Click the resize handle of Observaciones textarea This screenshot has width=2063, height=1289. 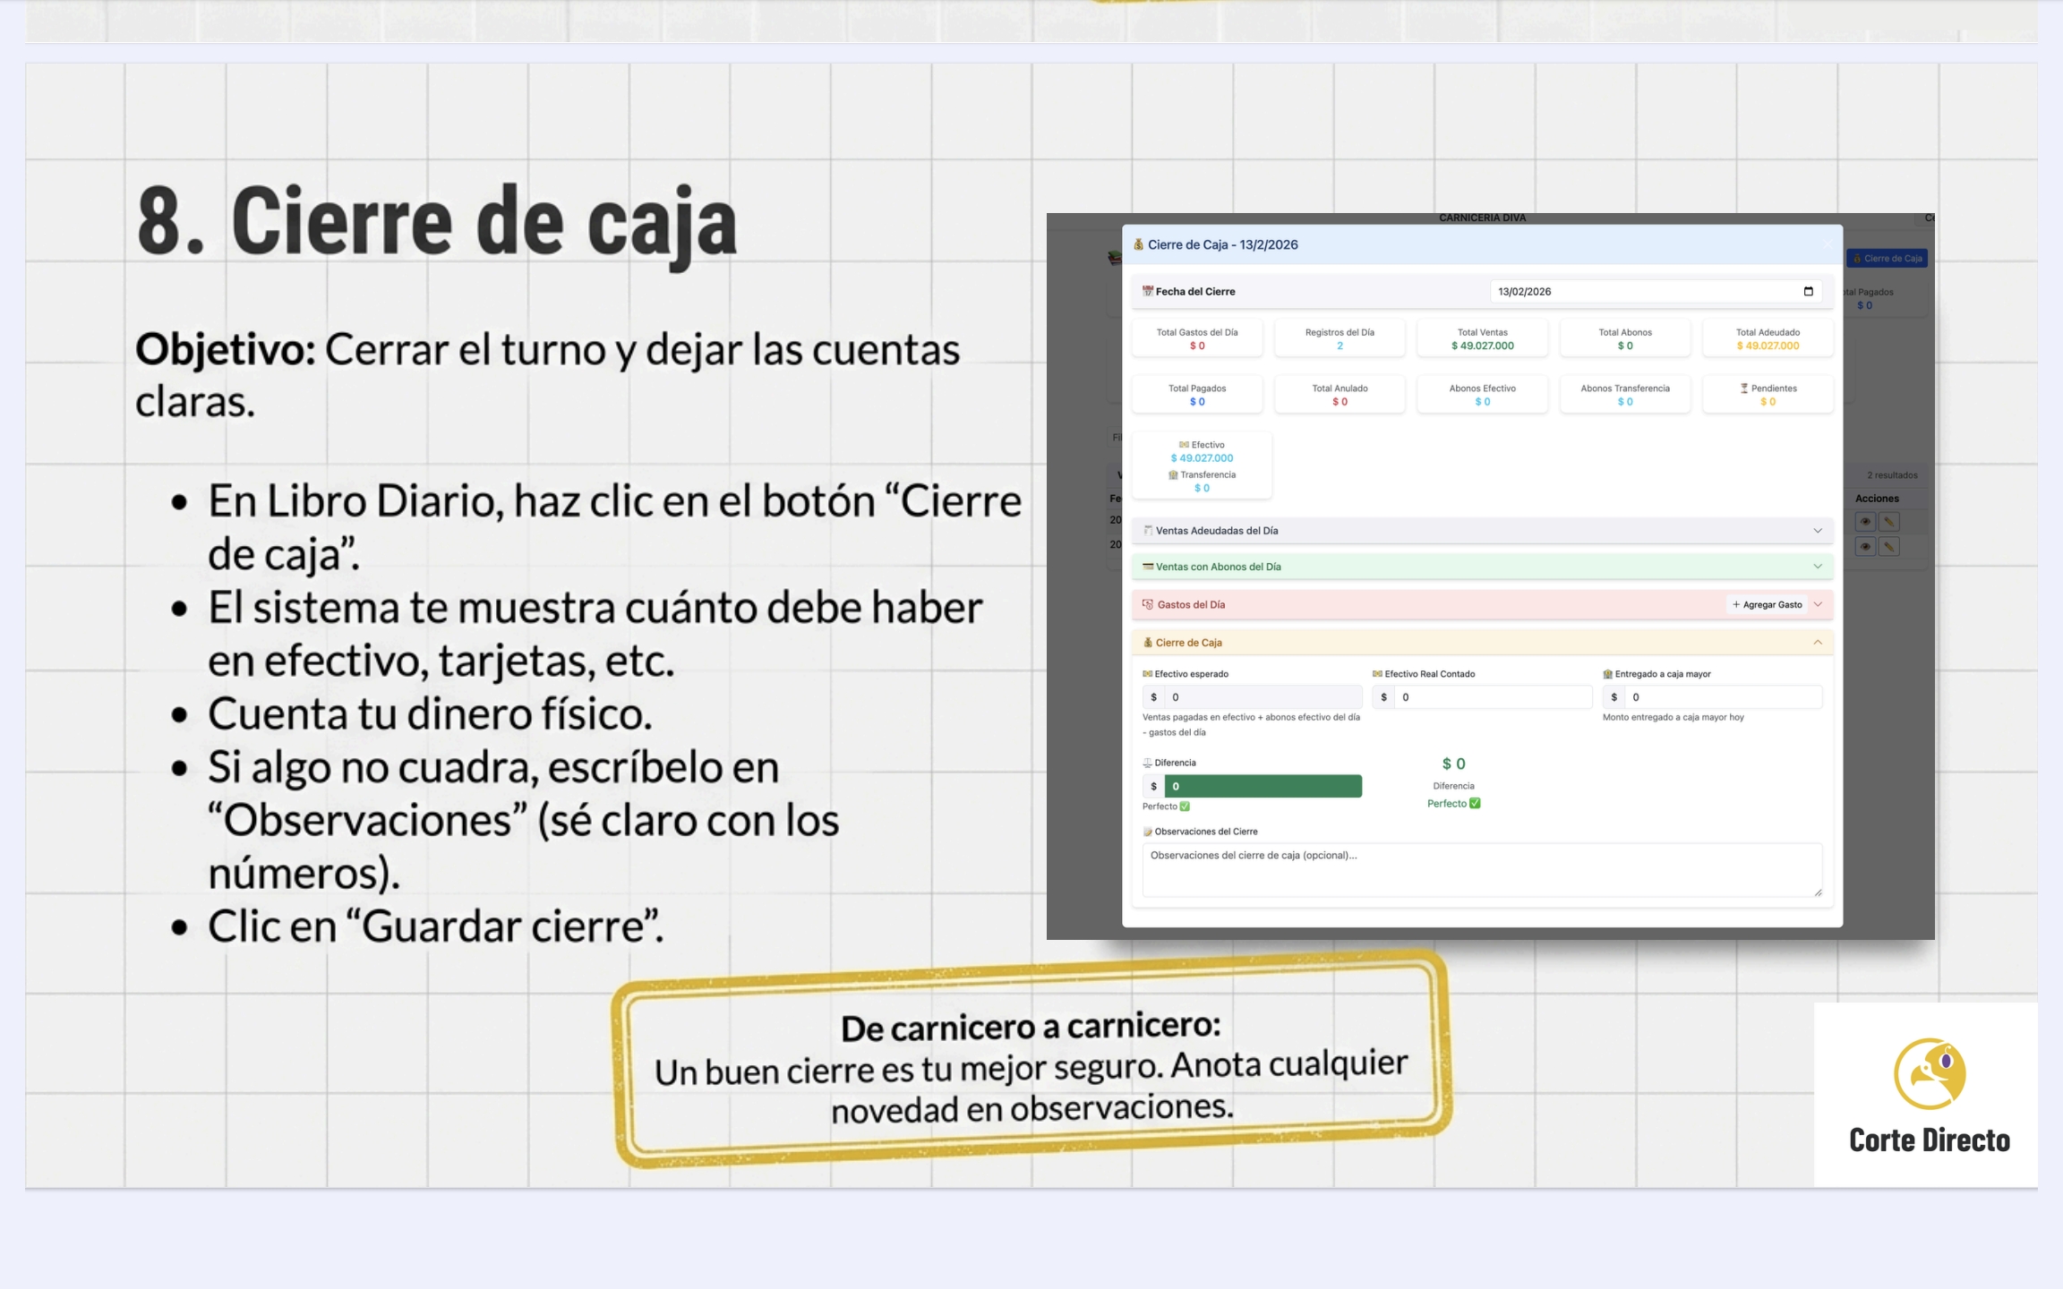(x=1818, y=892)
